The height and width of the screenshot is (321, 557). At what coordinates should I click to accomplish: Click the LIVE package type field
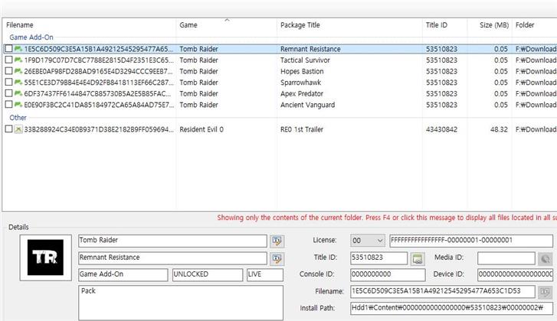(265, 275)
